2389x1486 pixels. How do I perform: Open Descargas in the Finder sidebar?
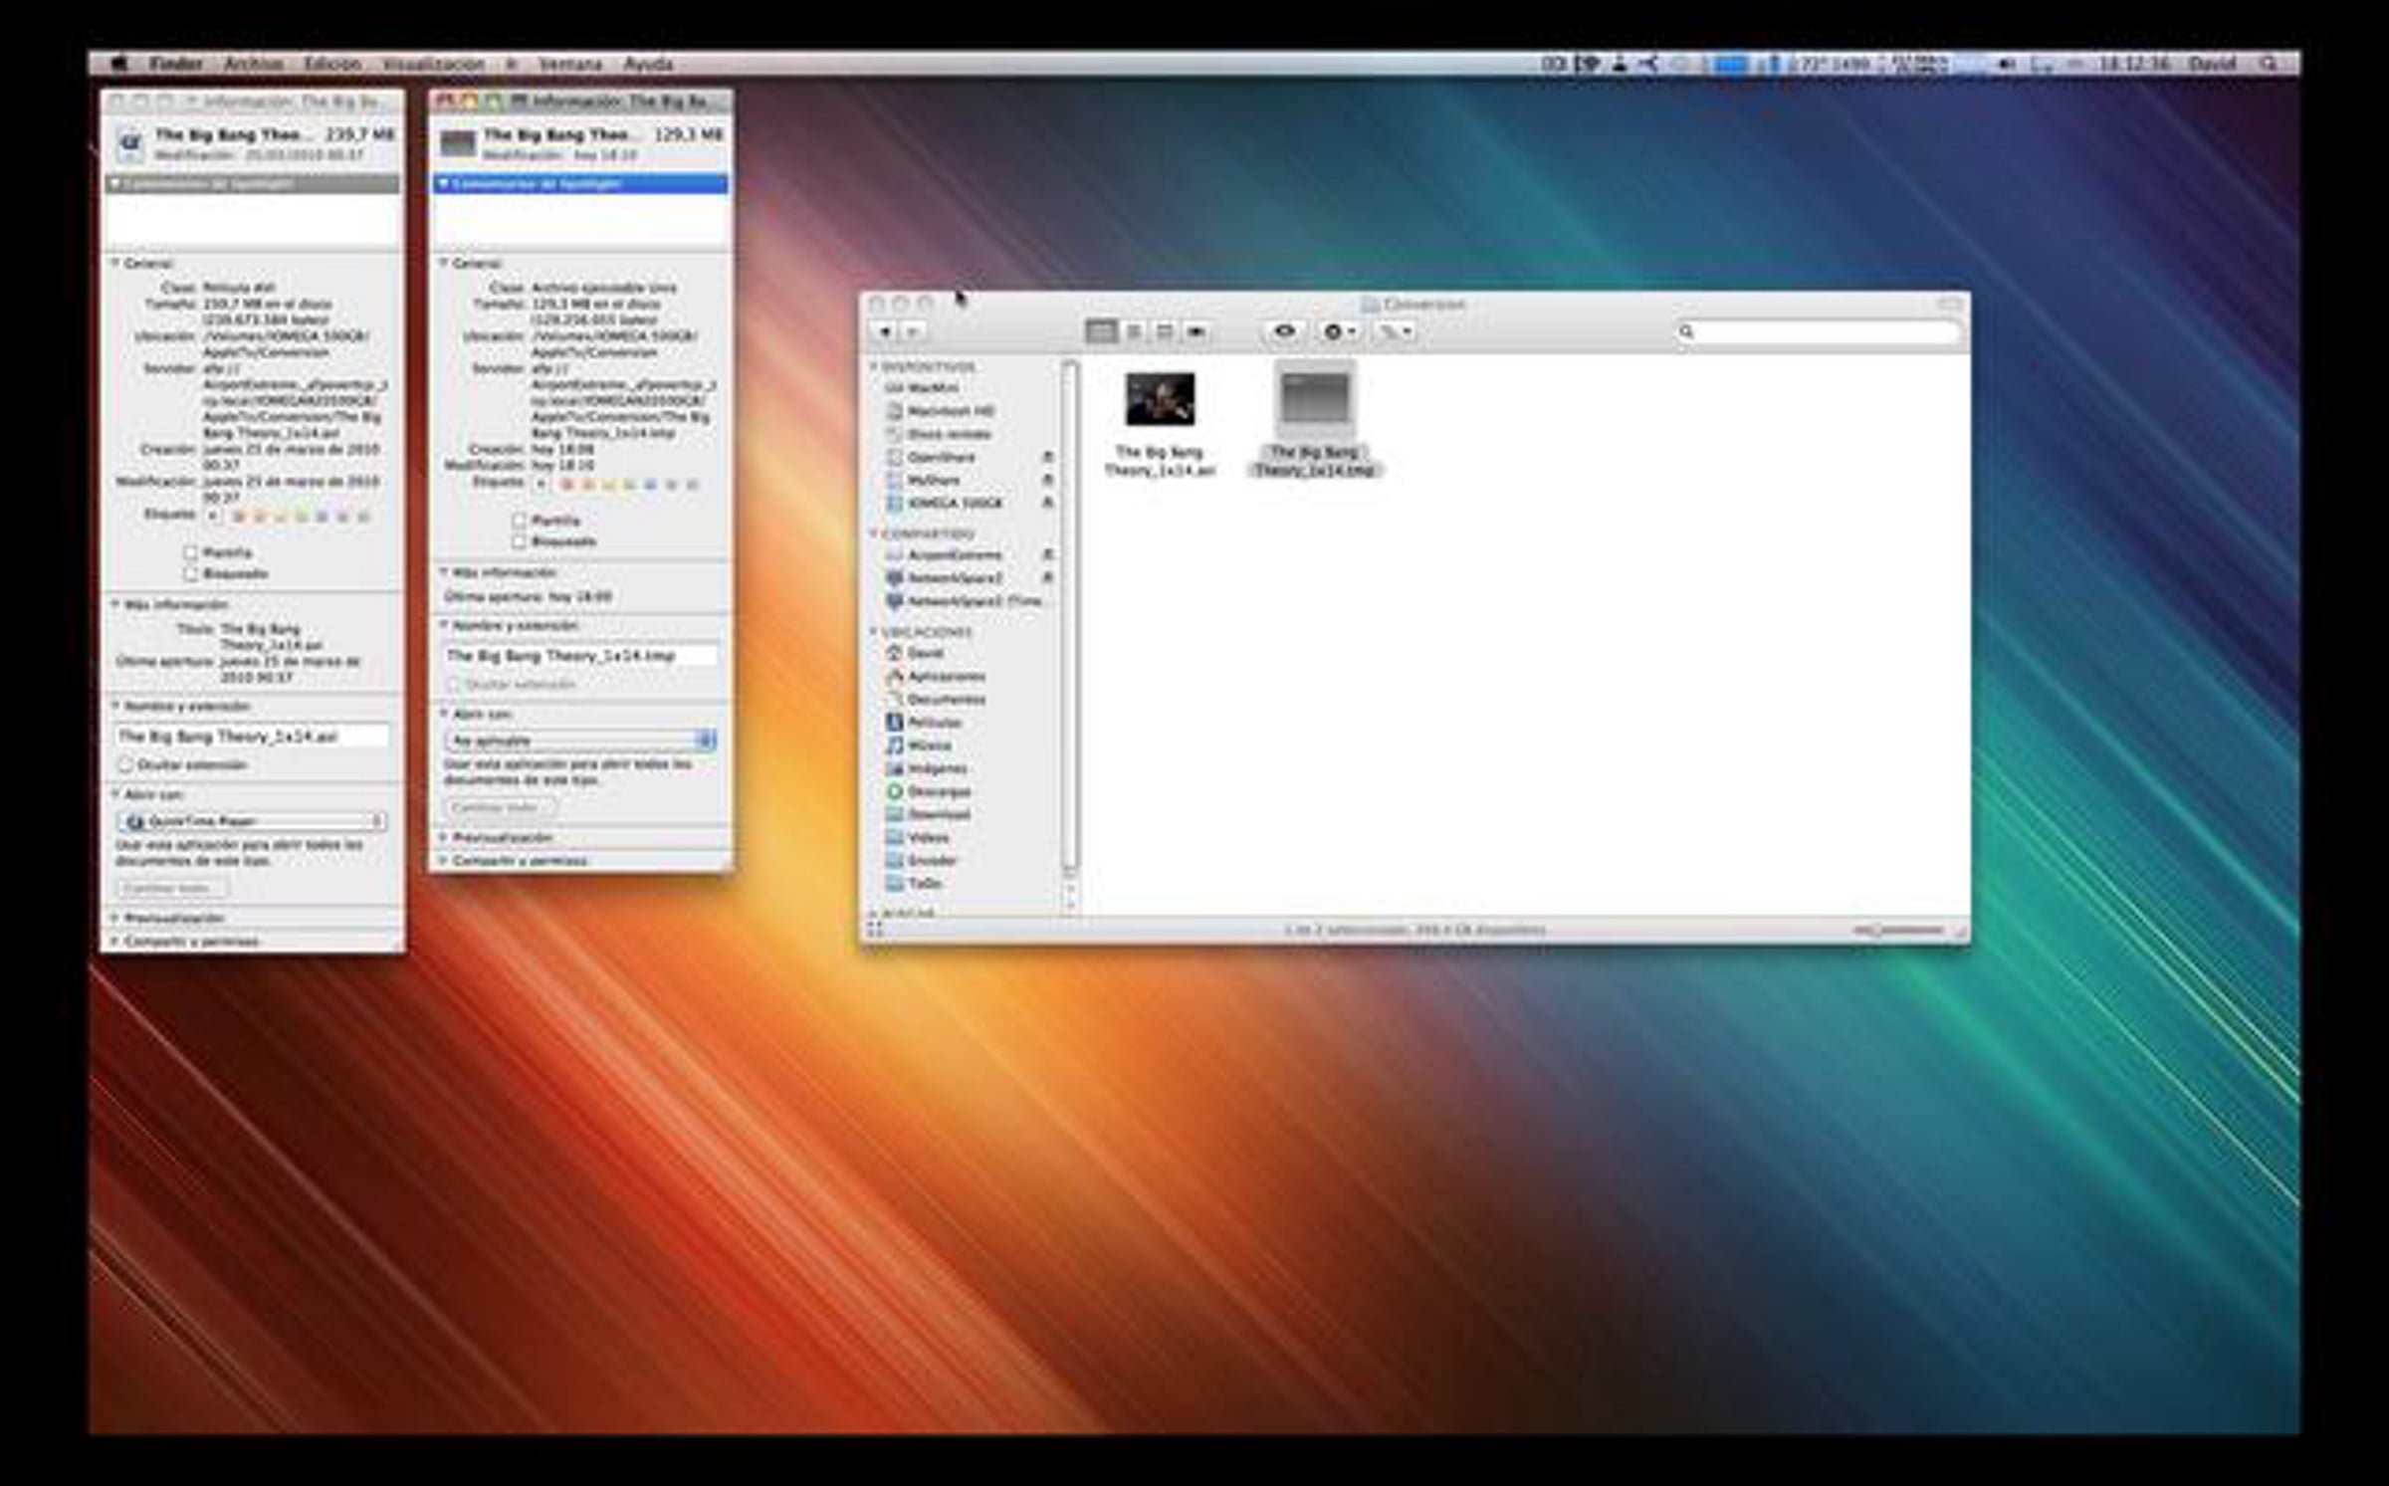pos(939,791)
